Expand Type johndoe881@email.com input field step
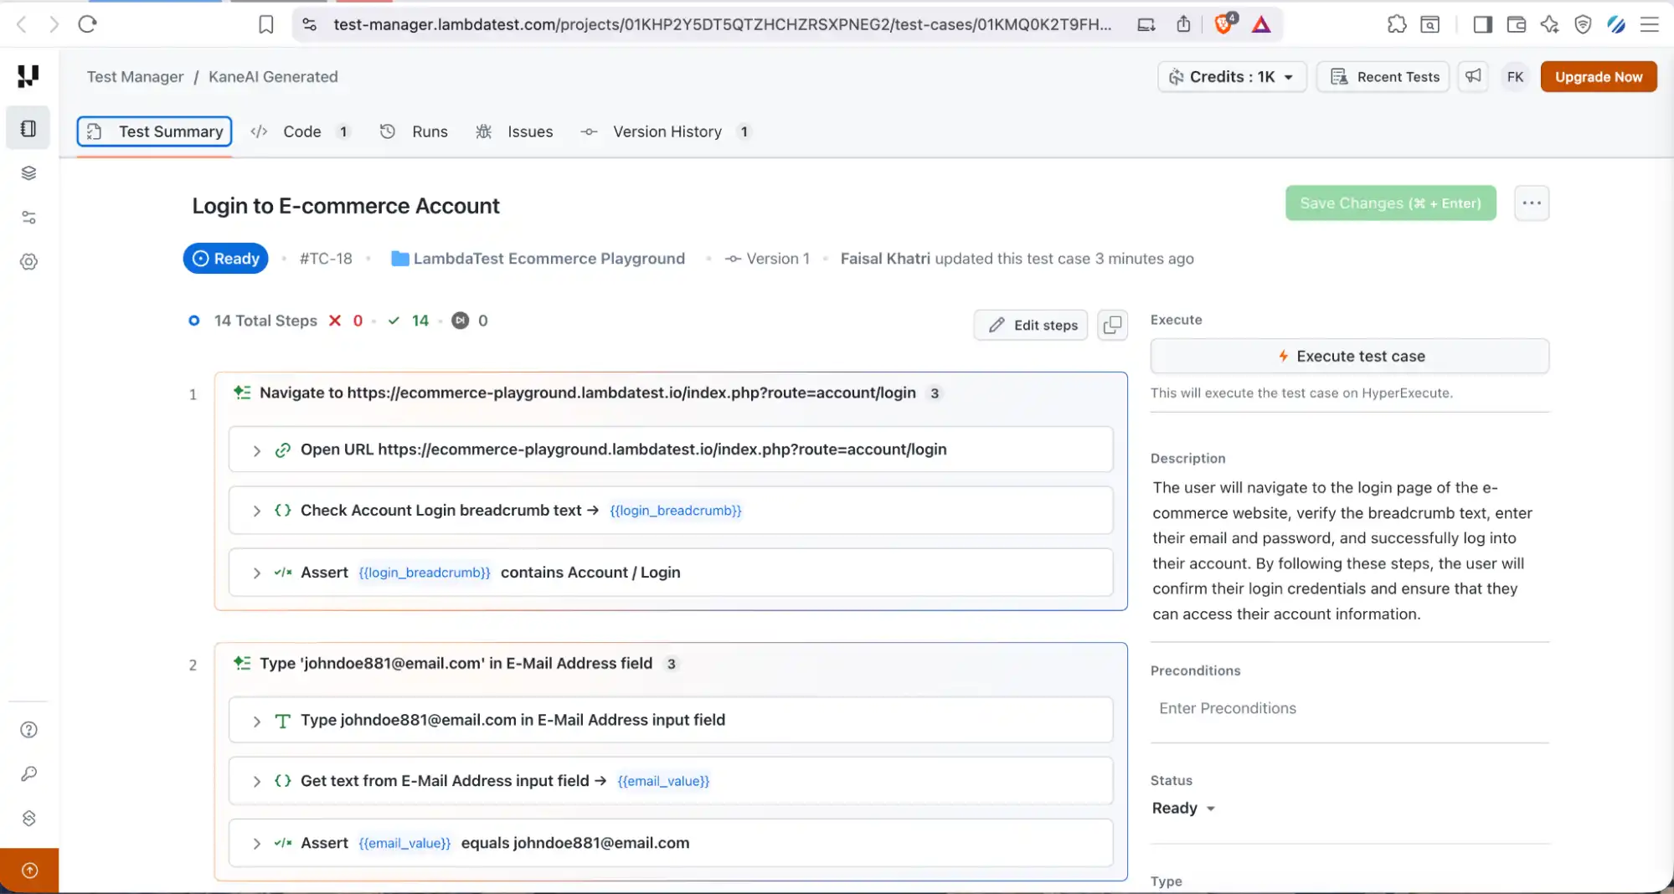Viewport: 1674px width, 894px height. [x=256, y=721]
